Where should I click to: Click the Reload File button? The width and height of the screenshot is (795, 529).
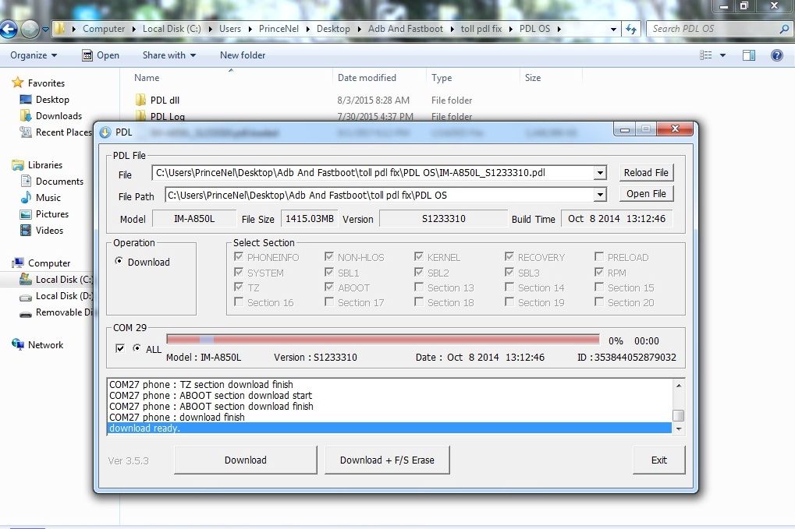(x=646, y=173)
